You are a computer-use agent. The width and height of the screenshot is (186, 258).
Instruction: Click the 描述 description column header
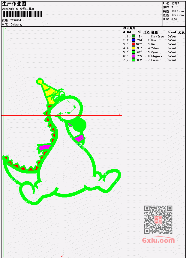click(154, 32)
